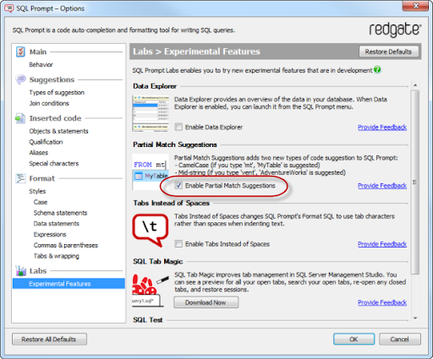
Task: Select Tabs & wrapping page
Action: pyautogui.click(x=57, y=256)
